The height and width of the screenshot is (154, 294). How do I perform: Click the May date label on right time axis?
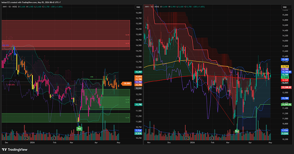tap(270, 143)
